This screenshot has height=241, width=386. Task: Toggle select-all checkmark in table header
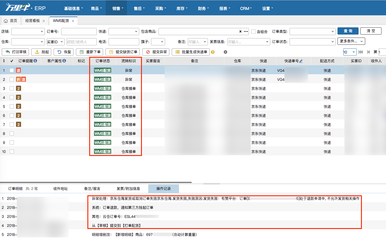(12, 61)
